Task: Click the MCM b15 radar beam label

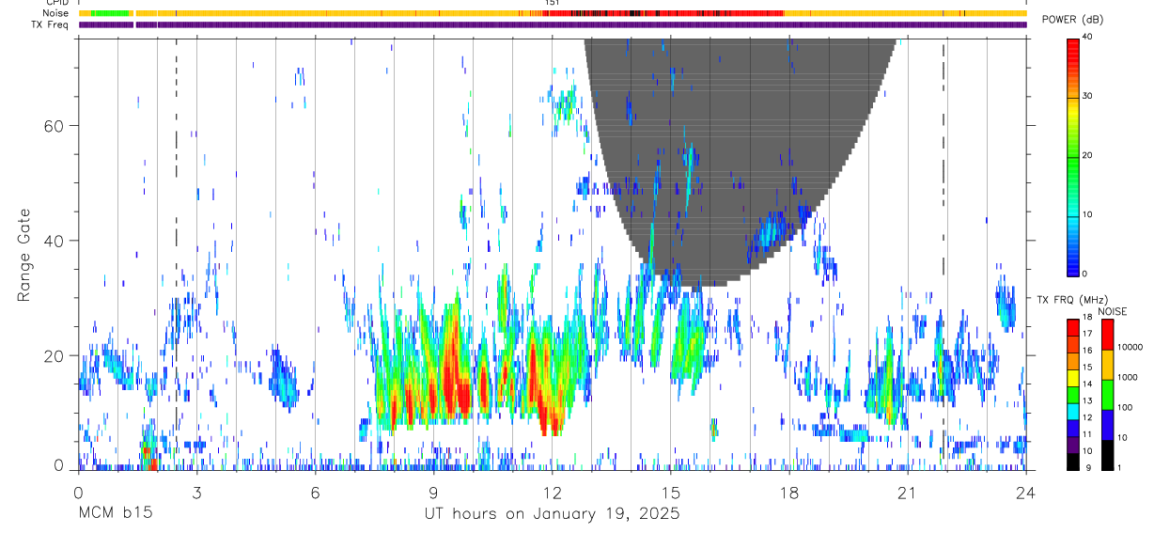Action: point(115,513)
